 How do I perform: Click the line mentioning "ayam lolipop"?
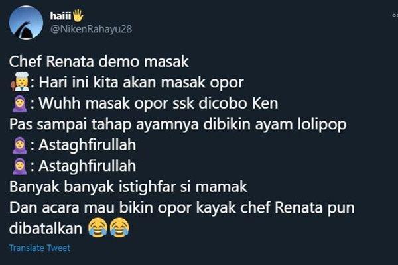178,125
